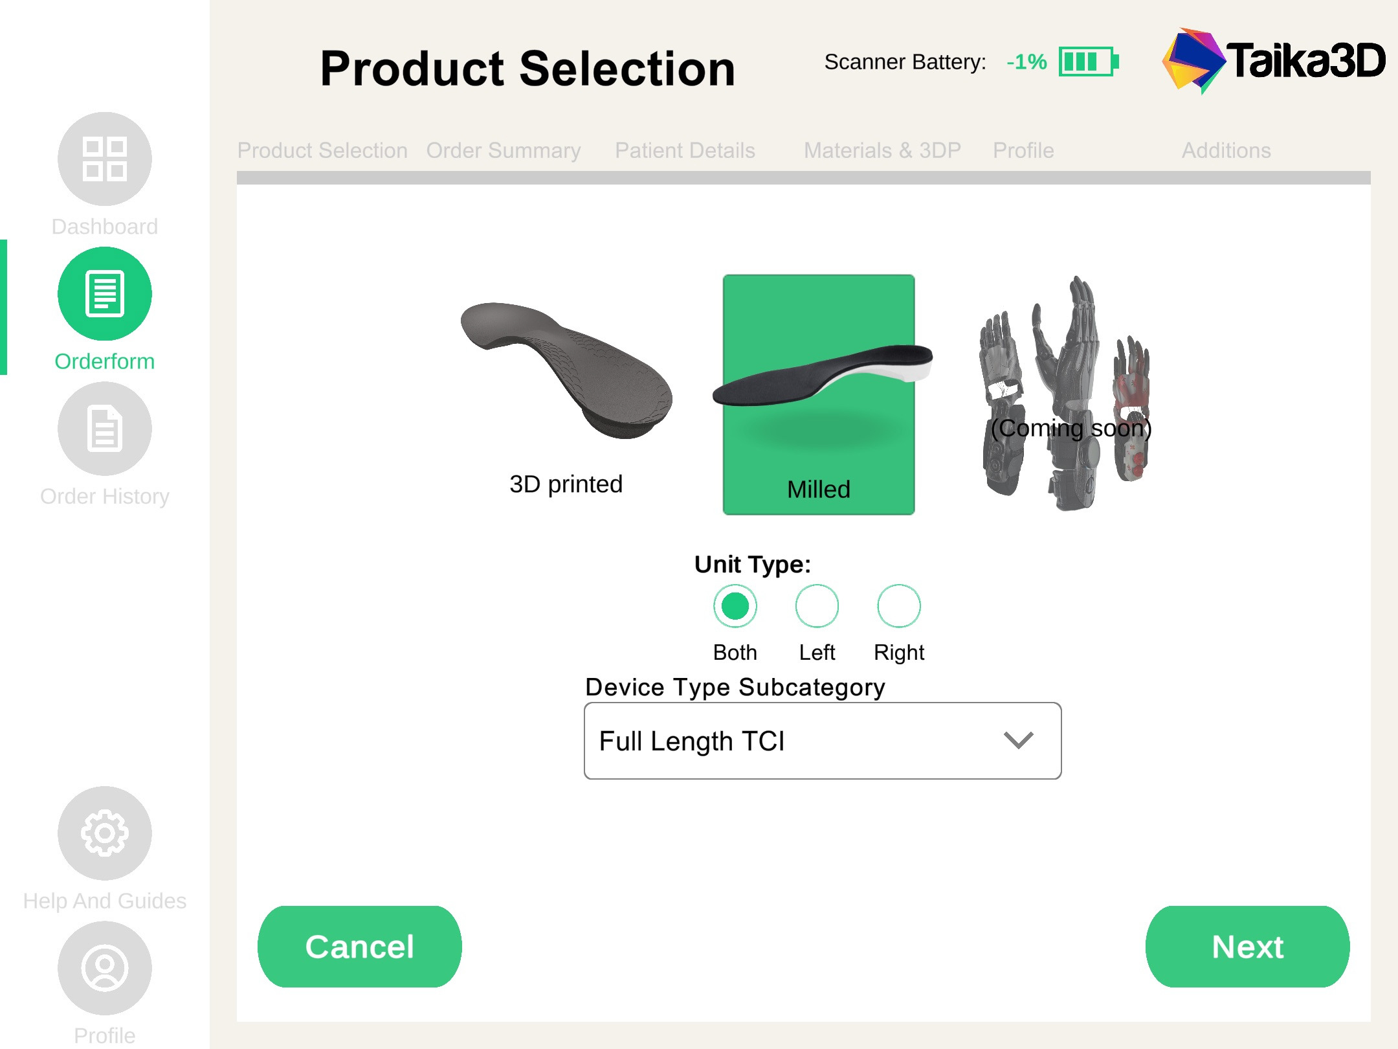Select the Left unit type radio button
The width and height of the screenshot is (1398, 1049).
point(817,606)
